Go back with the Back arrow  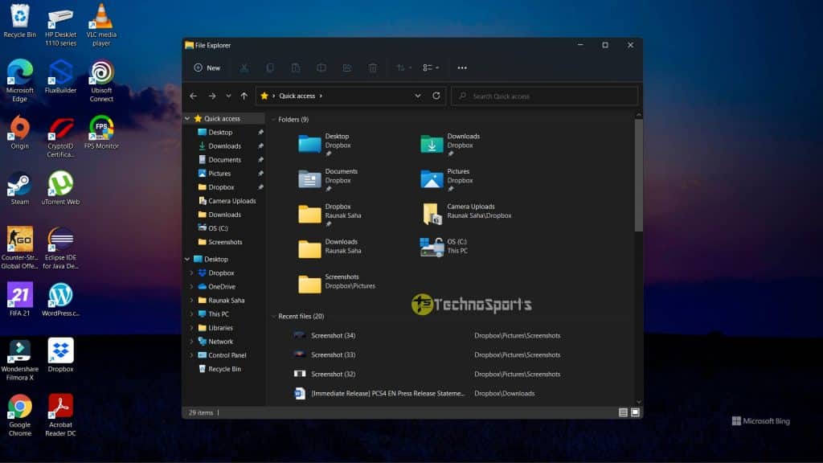[193, 96]
